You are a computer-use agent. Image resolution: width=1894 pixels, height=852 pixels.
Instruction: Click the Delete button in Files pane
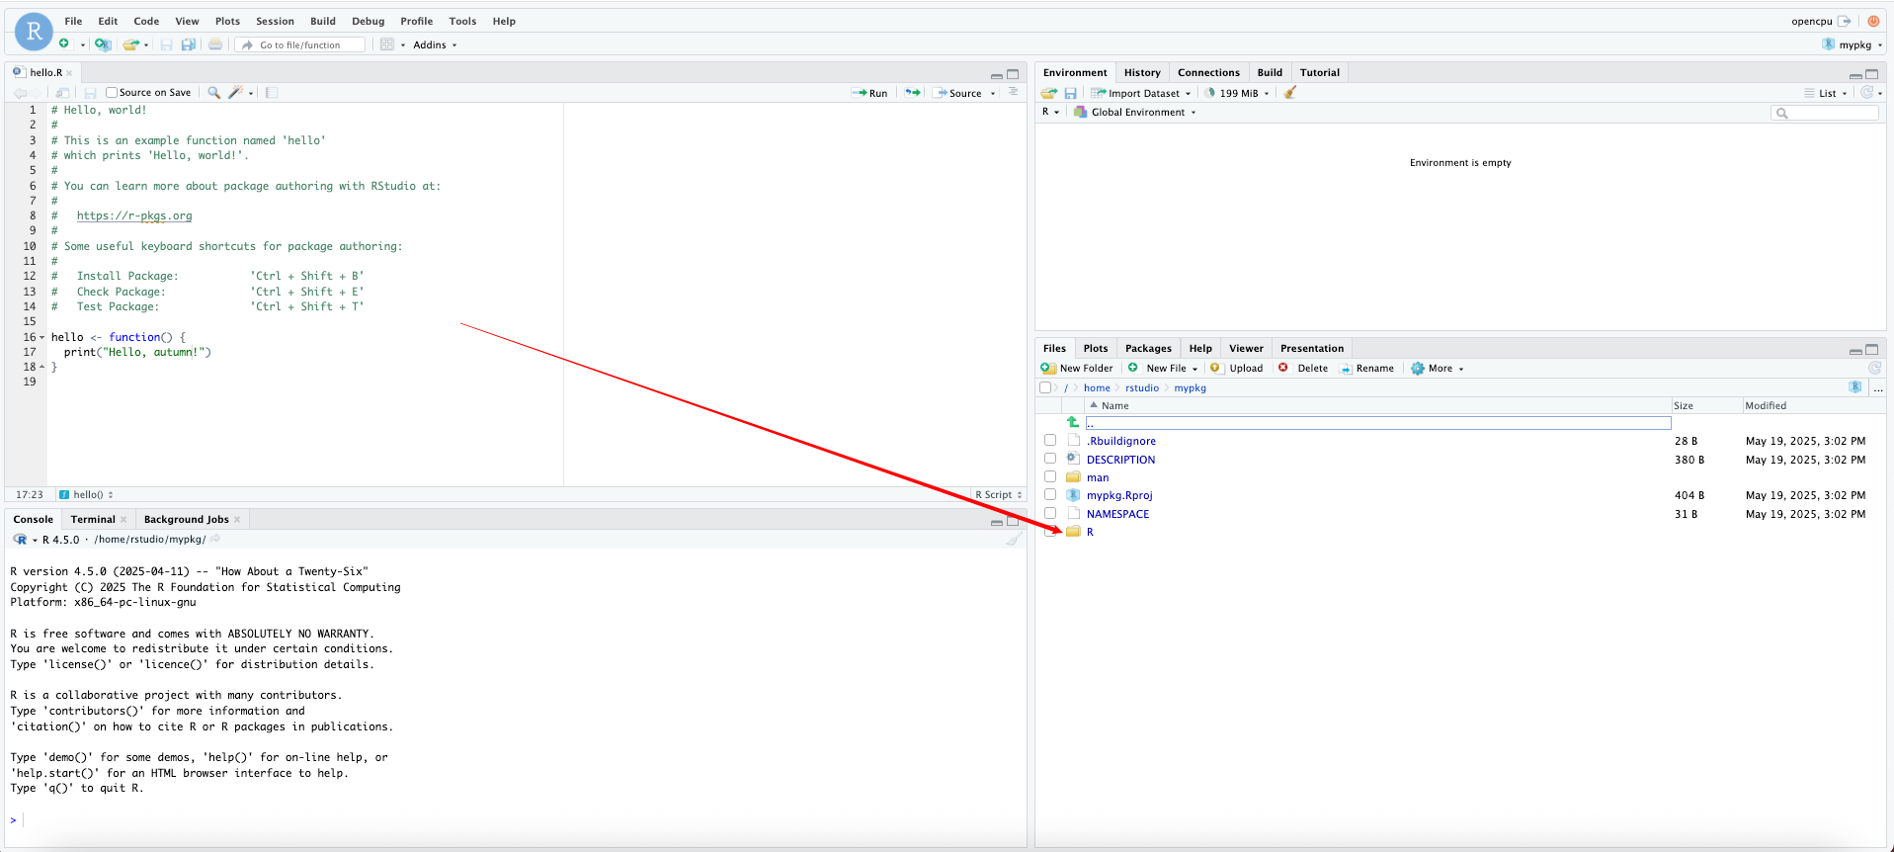(1303, 368)
